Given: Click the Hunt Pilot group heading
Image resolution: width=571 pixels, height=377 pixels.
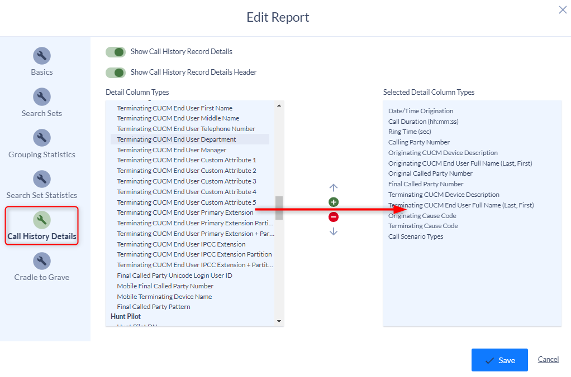Looking at the screenshot, I should pos(126,316).
